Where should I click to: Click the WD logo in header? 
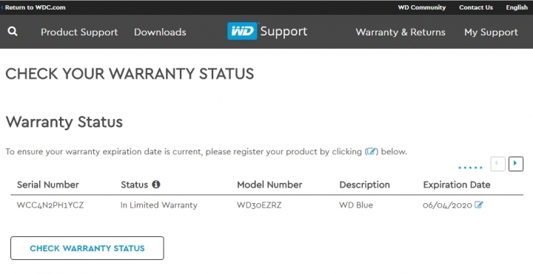pyautogui.click(x=242, y=31)
